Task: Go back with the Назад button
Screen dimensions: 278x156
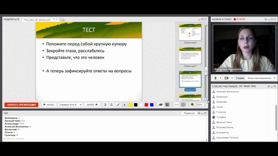Action: (49, 105)
